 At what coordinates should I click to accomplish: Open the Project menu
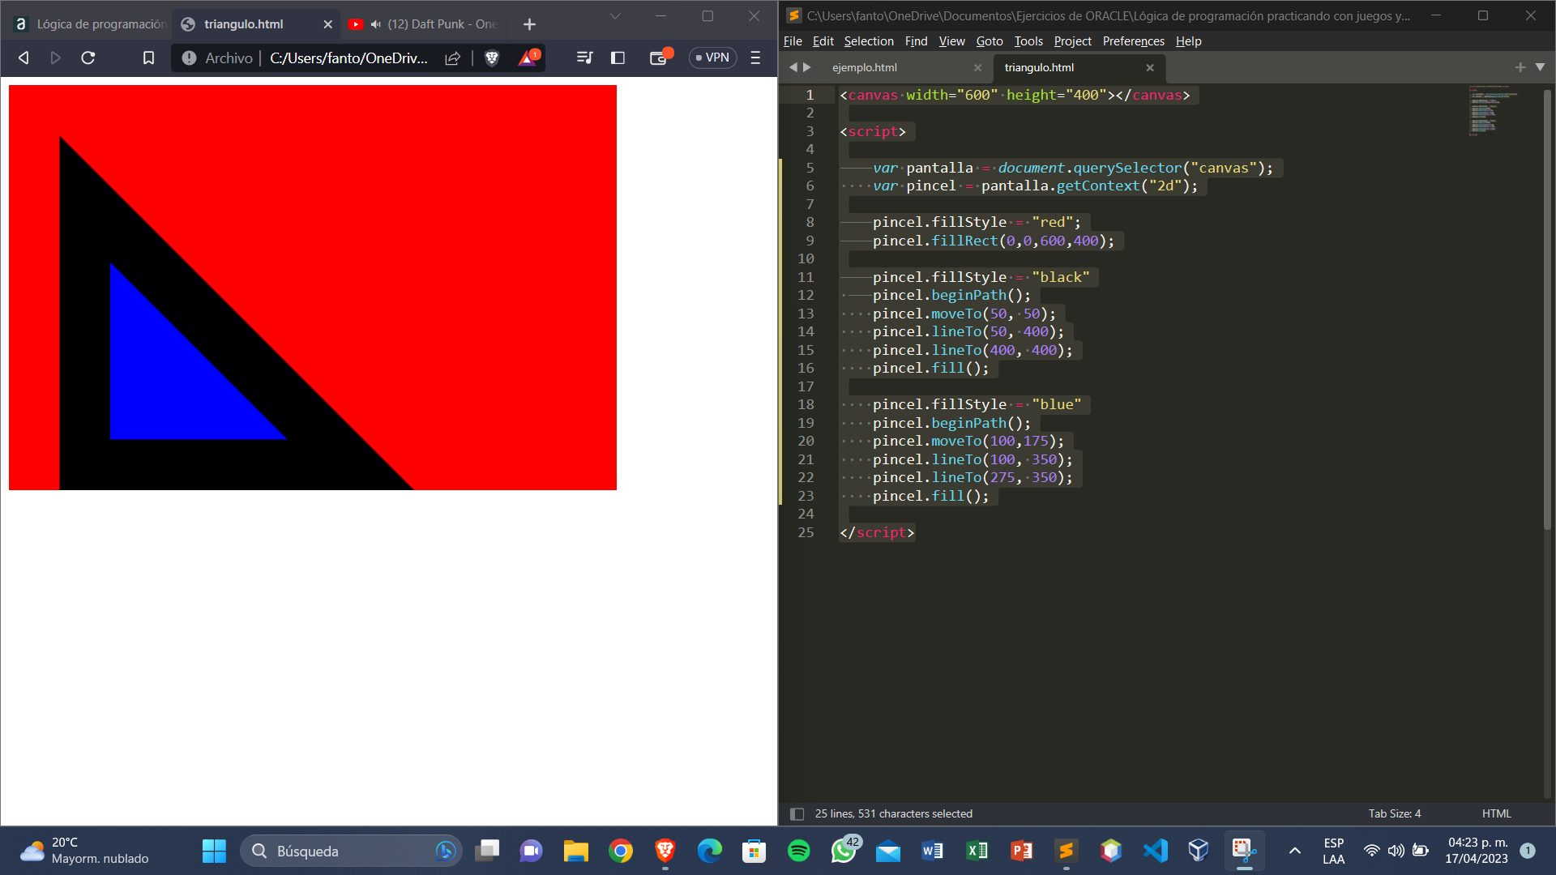[x=1072, y=41]
